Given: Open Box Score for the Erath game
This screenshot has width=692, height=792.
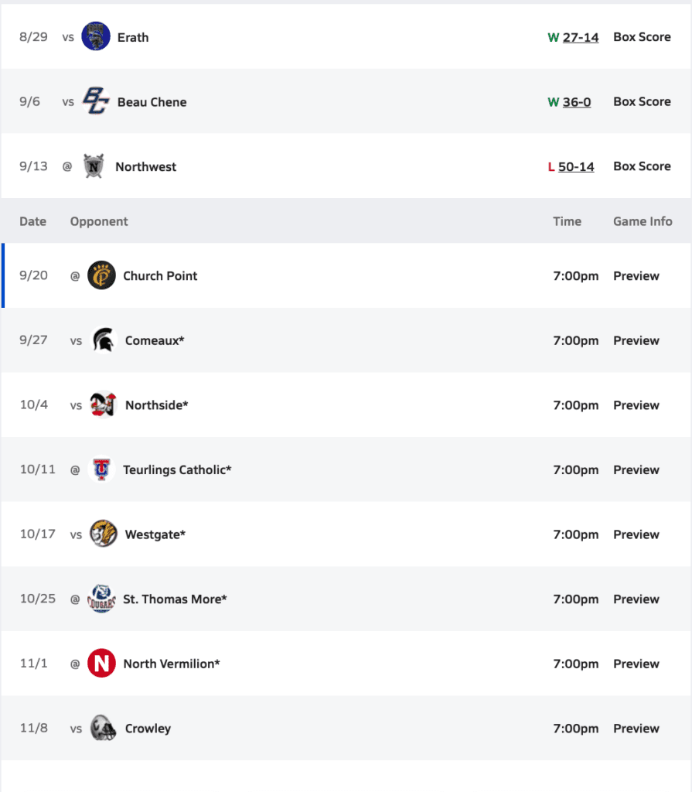Looking at the screenshot, I should 642,37.
